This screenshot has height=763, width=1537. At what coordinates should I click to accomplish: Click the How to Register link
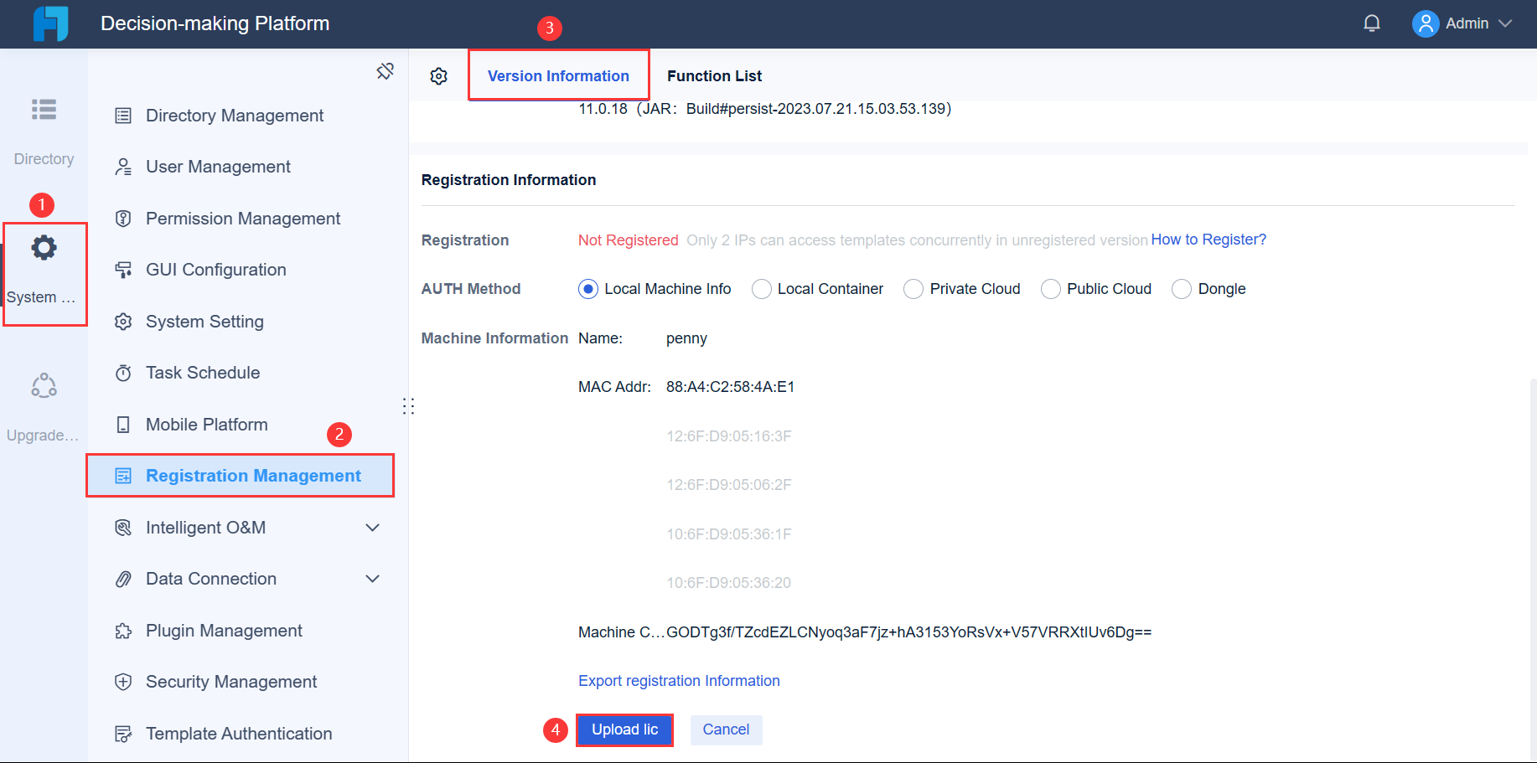click(1208, 239)
